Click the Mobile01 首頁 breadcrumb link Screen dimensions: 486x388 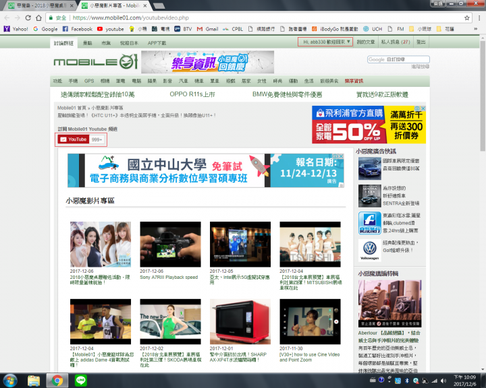72,108
